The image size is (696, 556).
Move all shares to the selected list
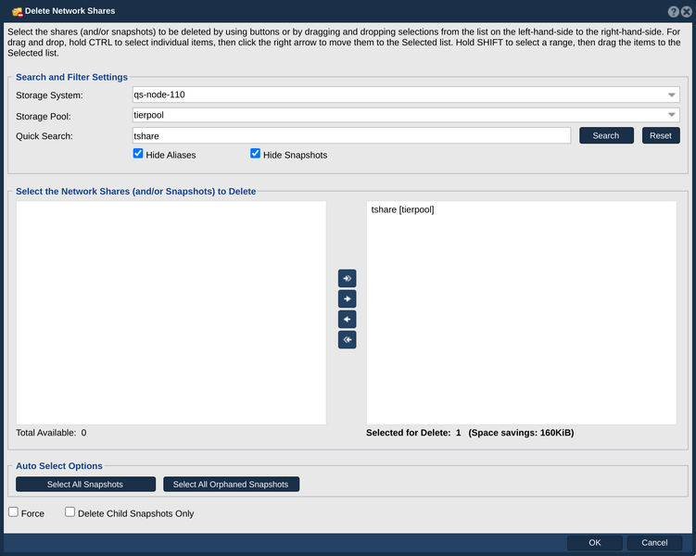tap(348, 278)
